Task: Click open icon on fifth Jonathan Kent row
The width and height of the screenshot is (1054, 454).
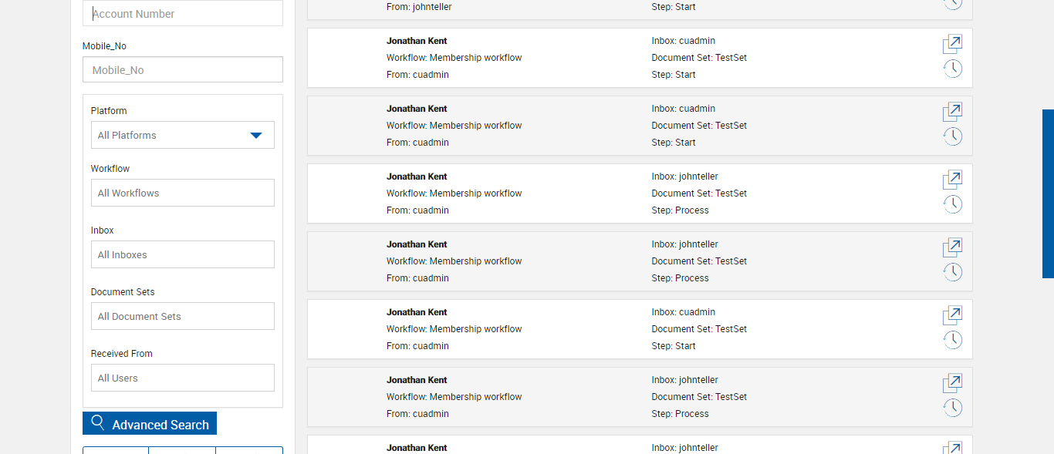Action: [x=952, y=315]
